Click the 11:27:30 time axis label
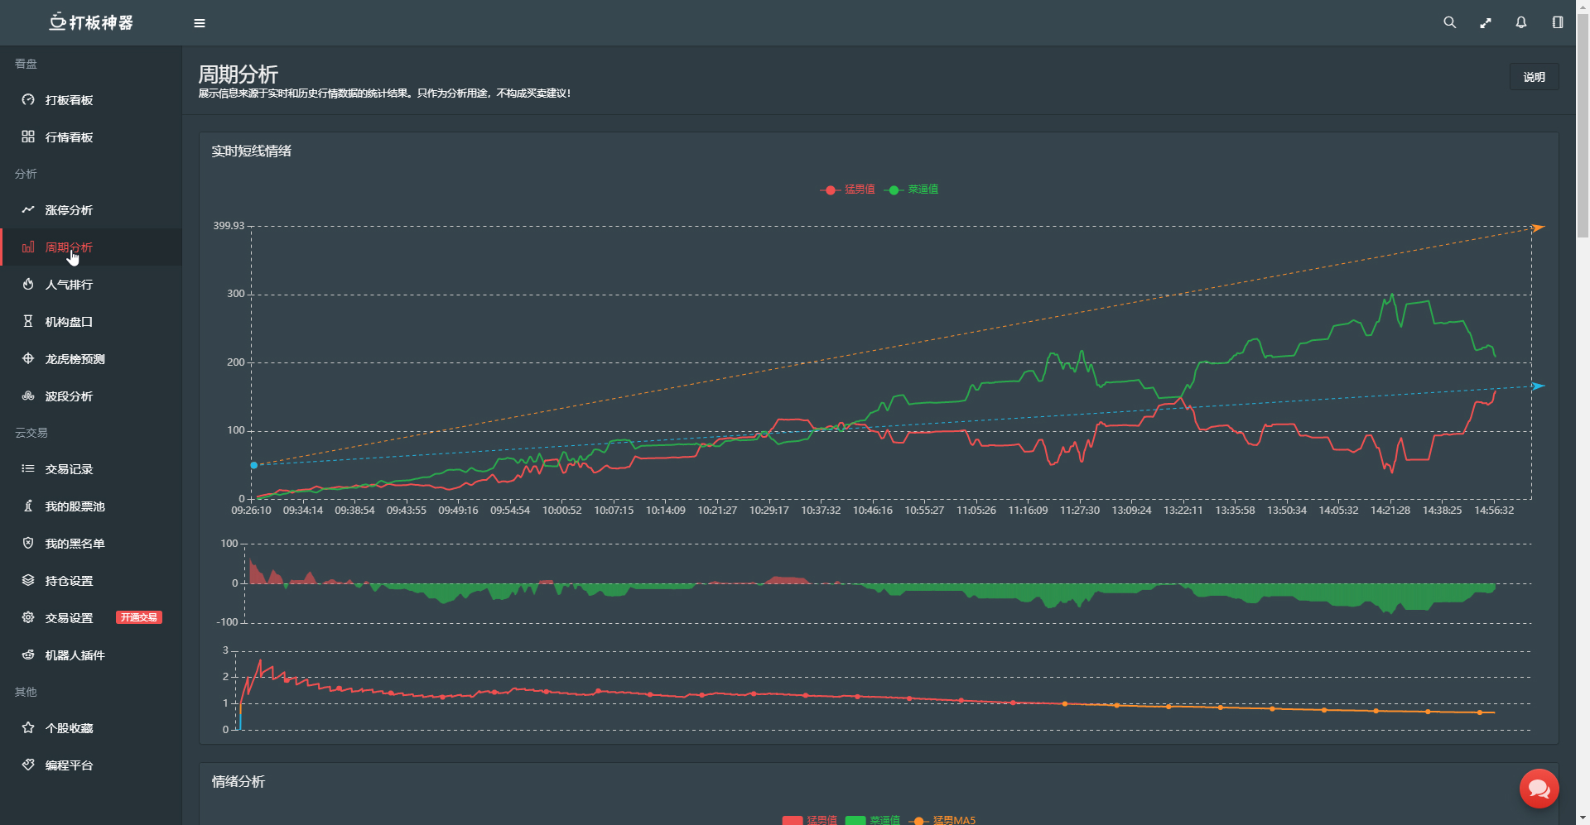The width and height of the screenshot is (1590, 825). coord(1080,511)
